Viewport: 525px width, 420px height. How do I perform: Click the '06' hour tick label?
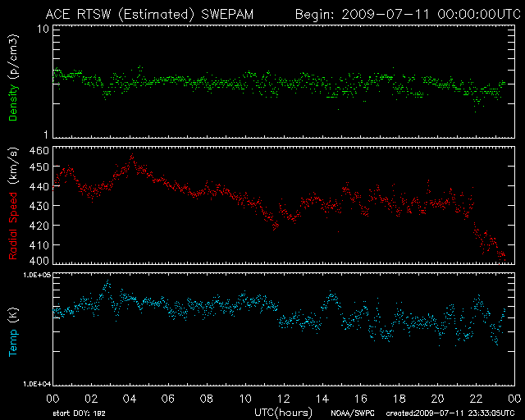click(168, 399)
